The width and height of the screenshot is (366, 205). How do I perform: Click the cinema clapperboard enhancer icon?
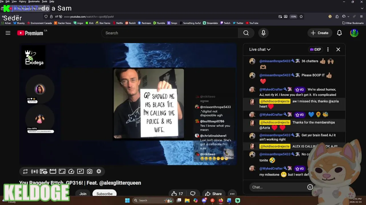pyautogui.click(x=53, y=171)
